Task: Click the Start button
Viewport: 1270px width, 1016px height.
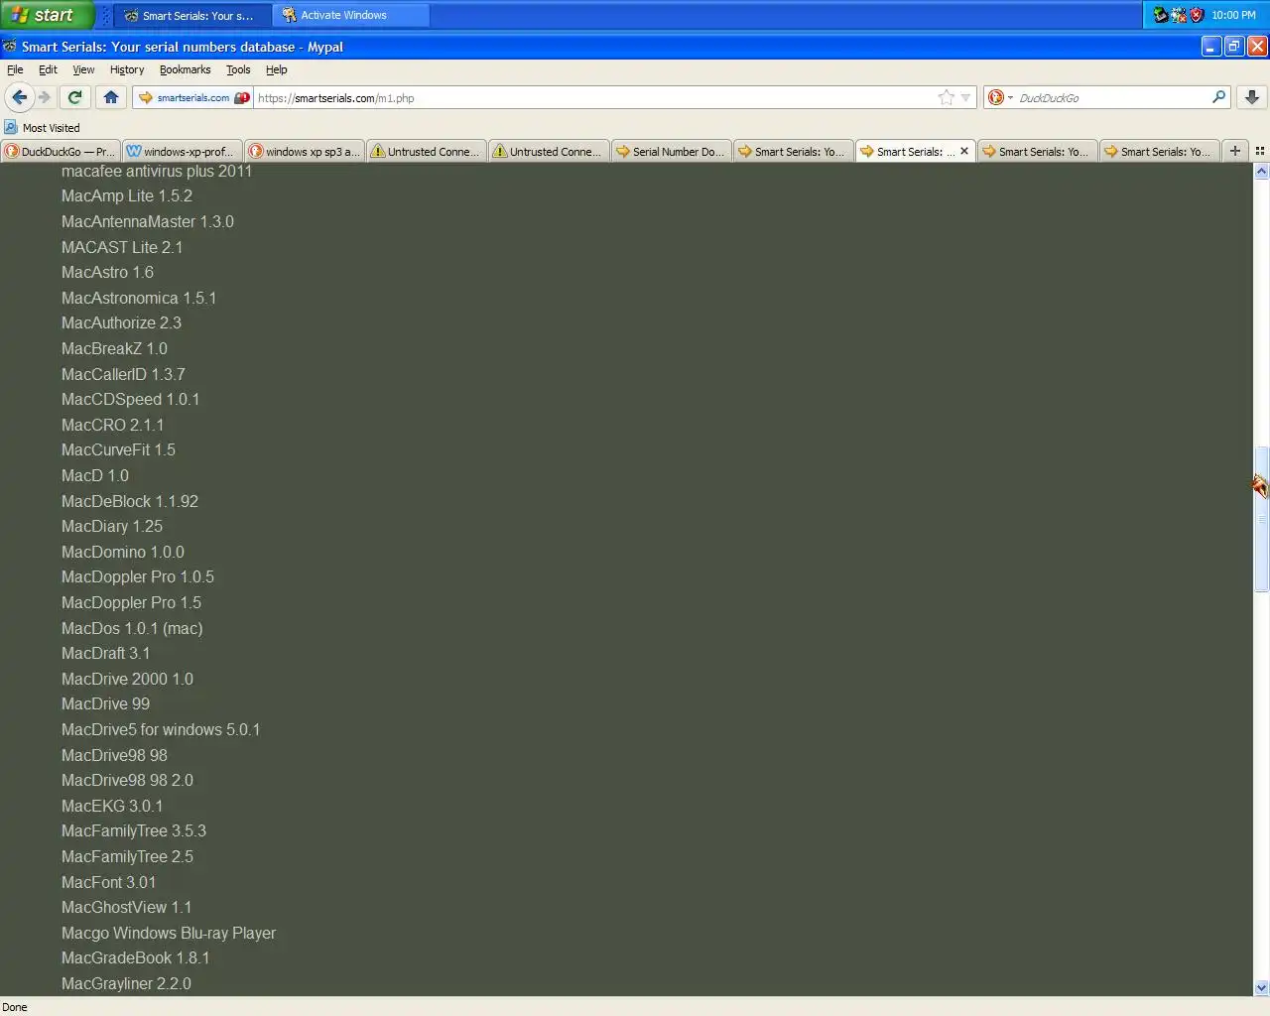Action: coord(47,15)
